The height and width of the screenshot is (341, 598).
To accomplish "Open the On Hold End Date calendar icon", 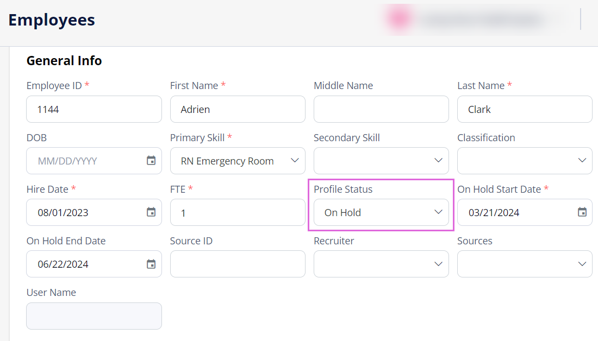I will click(151, 264).
